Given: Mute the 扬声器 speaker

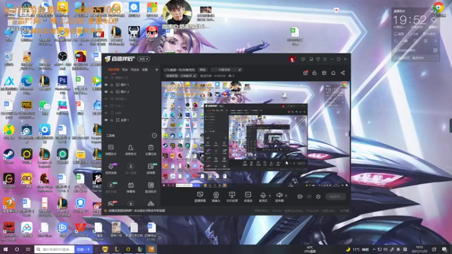Looking at the screenshot, I should [x=279, y=197].
